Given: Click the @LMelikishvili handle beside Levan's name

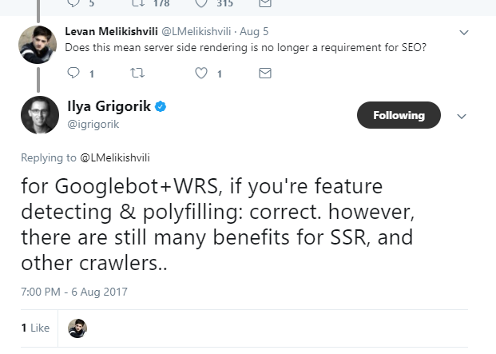Looking at the screenshot, I should point(200,33).
